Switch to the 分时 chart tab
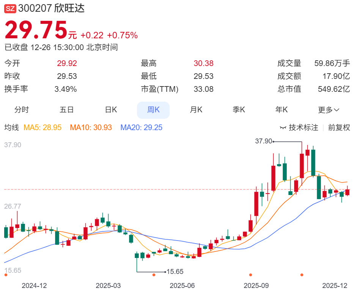This screenshot has height=291, width=354. (22, 110)
